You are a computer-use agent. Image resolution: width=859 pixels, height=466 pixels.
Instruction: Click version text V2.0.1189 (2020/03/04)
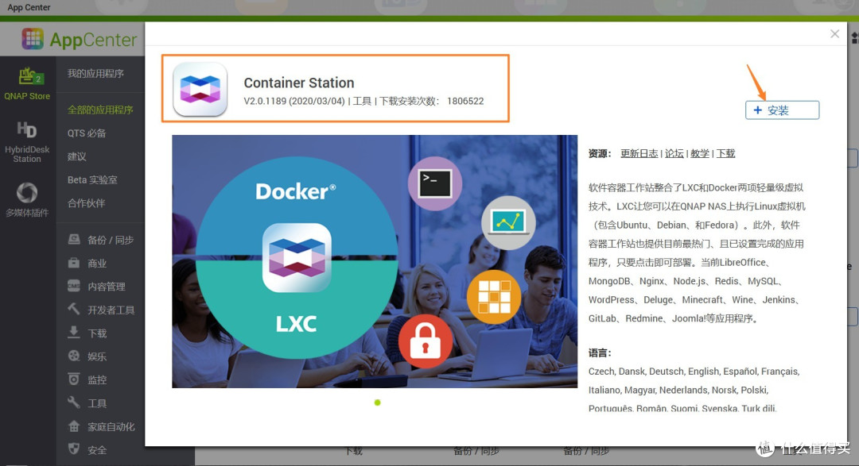click(x=294, y=101)
